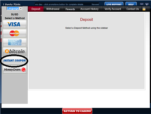The image size is (151, 114).
Task: Choose MasterCard as deposit method
Action: tap(15, 33)
